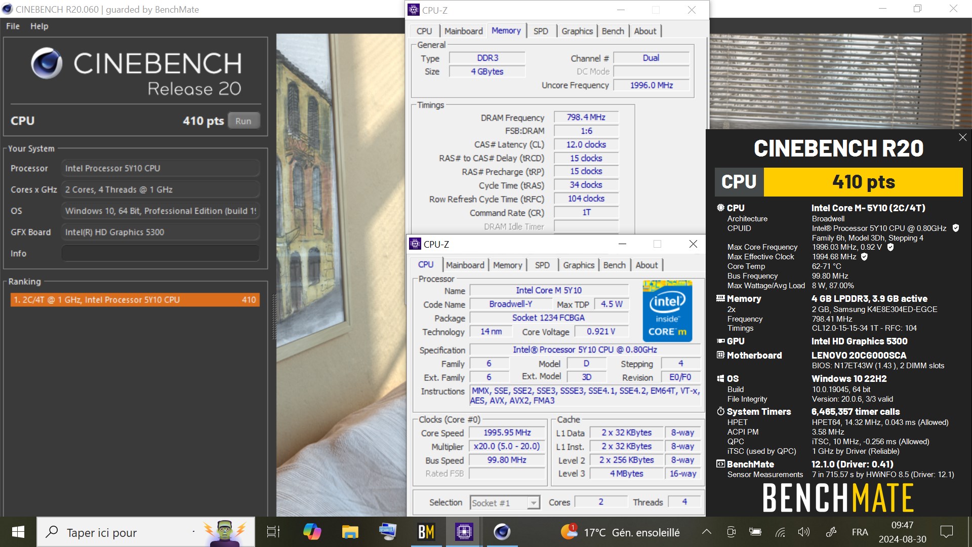Click the shield icon beside Max Effective Clock
The height and width of the screenshot is (547, 972).
tap(864, 257)
